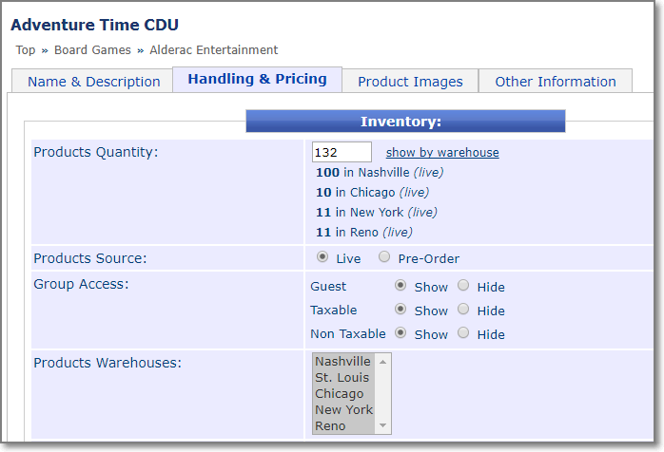This screenshot has height=452, width=664.
Task: Select Chicago in the warehouses list
Action: coord(343,393)
